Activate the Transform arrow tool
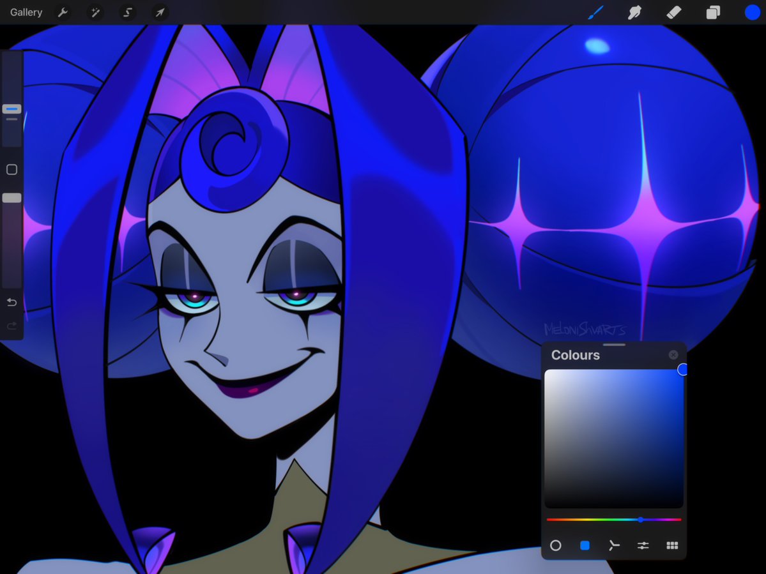The height and width of the screenshot is (574, 766). 160,12
